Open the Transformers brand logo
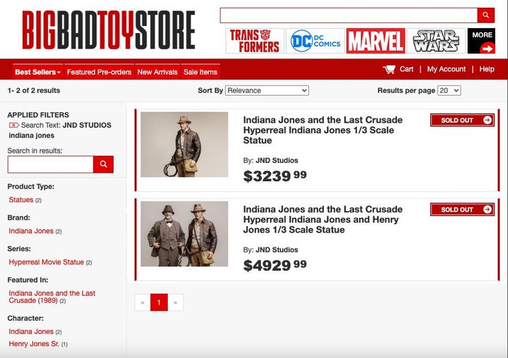The height and width of the screenshot is (358, 508). point(255,41)
